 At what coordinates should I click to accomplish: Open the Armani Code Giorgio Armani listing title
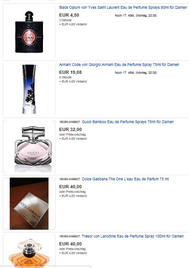pyautogui.click(x=119, y=65)
